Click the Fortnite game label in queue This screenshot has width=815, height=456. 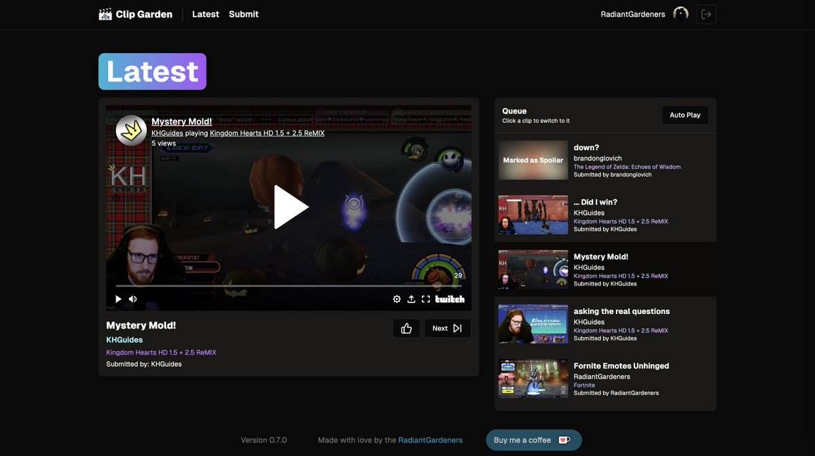[x=584, y=385]
